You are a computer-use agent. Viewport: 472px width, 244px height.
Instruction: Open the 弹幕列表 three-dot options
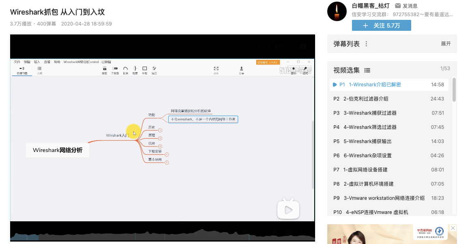(x=366, y=44)
